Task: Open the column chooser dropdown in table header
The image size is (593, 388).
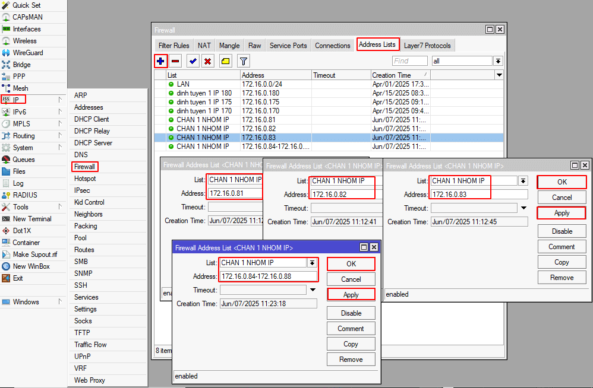Action: (x=499, y=75)
